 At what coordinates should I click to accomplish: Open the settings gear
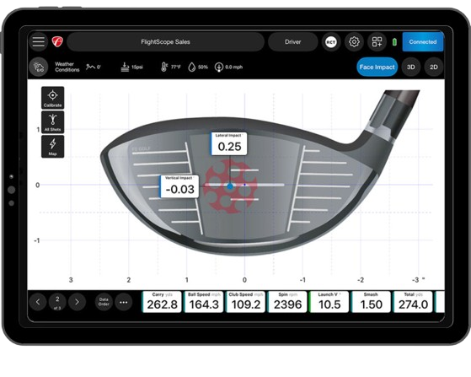click(354, 42)
